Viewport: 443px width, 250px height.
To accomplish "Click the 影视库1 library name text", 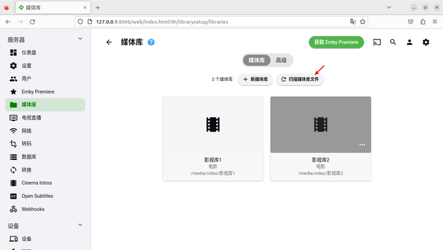I will pos(213,160).
